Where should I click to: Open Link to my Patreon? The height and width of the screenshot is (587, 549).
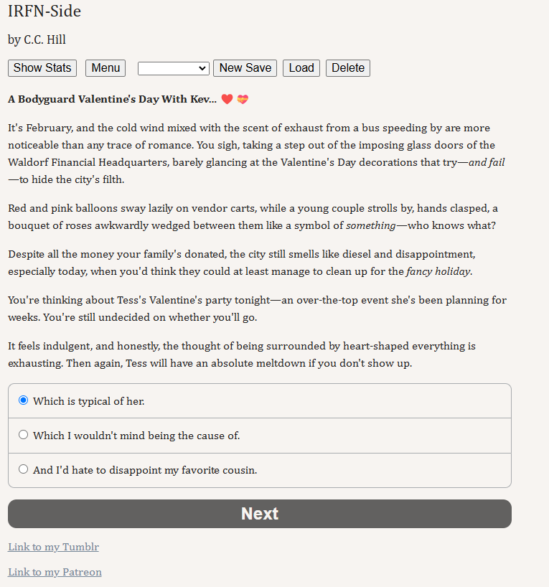(x=55, y=572)
